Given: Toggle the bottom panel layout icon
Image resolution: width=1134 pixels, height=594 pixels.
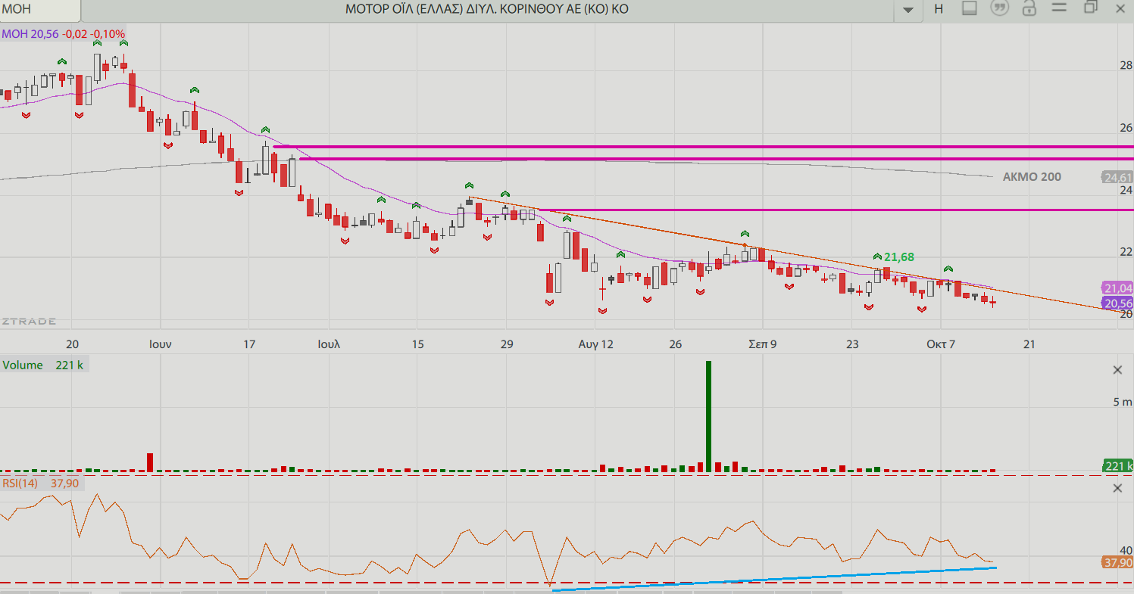Looking at the screenshot, I should [x=969, y=8].
